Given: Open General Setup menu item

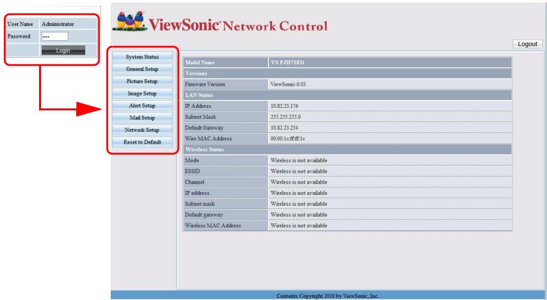Looking at the screenshot, I should (143, 69).
